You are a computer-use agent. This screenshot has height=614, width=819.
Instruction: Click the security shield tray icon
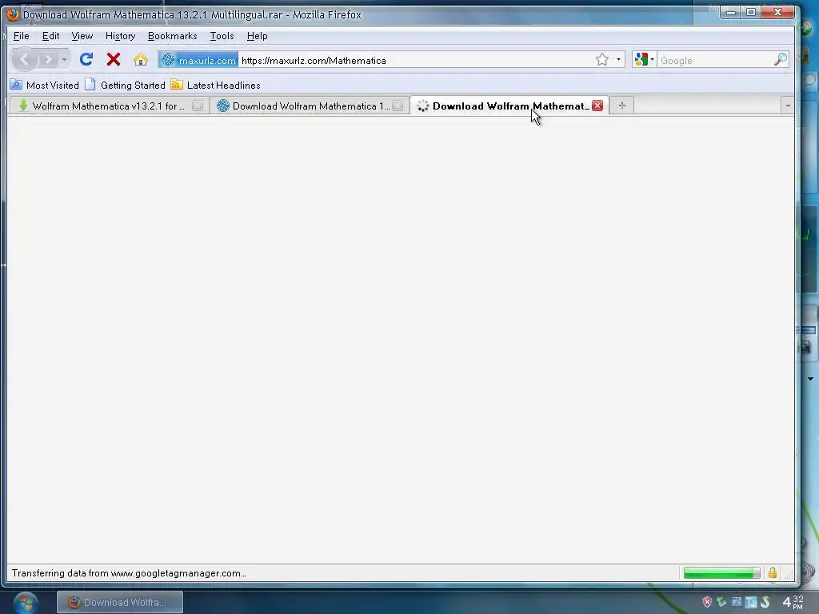pyautogui.click(x=707, y=602)
